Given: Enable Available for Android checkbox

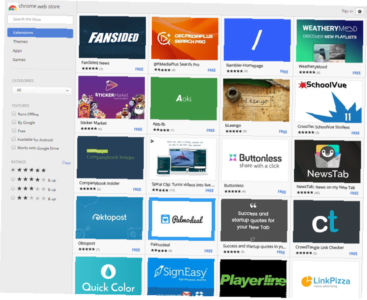Looking at the screenshot, I should pyautogui.click(x=14, y=139).
